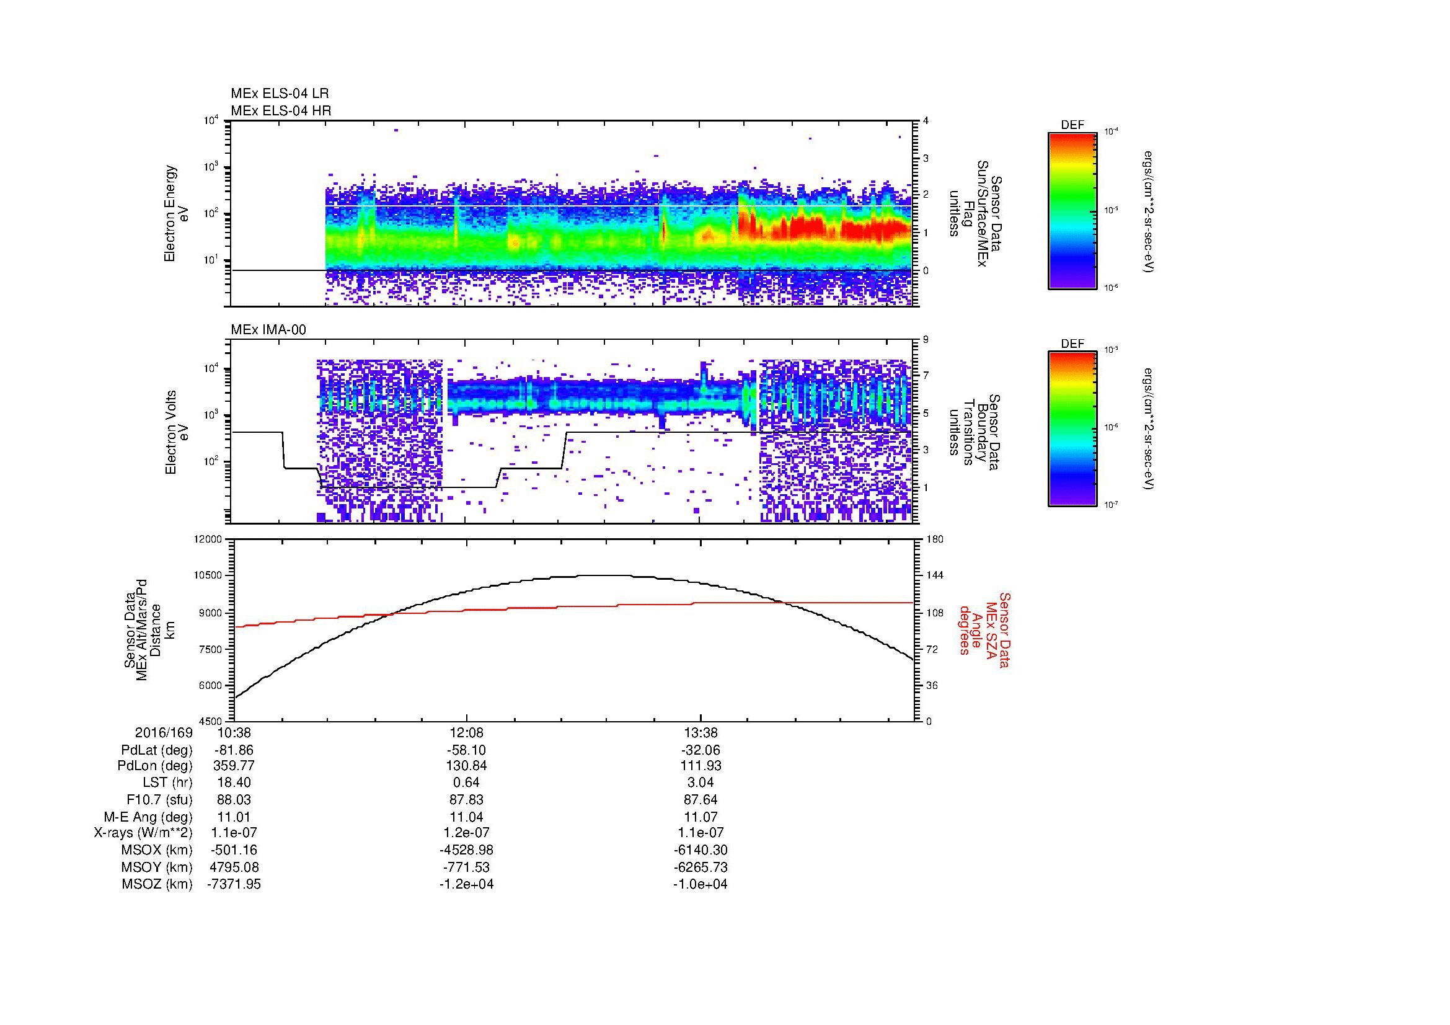
Task: Click the time tick label '13:38'
Action: (x=701, y=733)
